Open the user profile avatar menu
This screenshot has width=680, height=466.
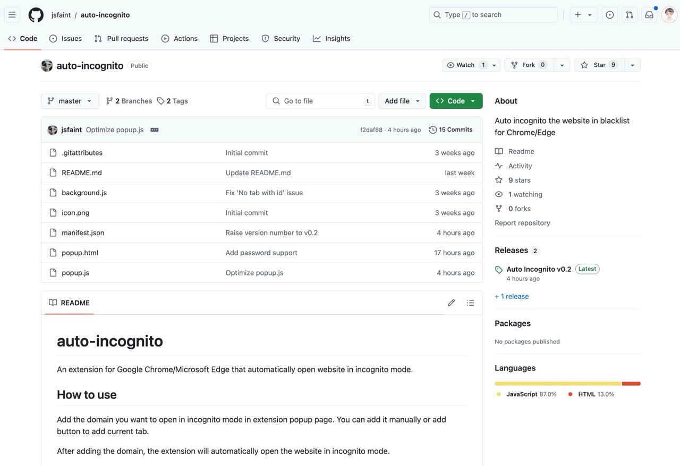(669, 15)
